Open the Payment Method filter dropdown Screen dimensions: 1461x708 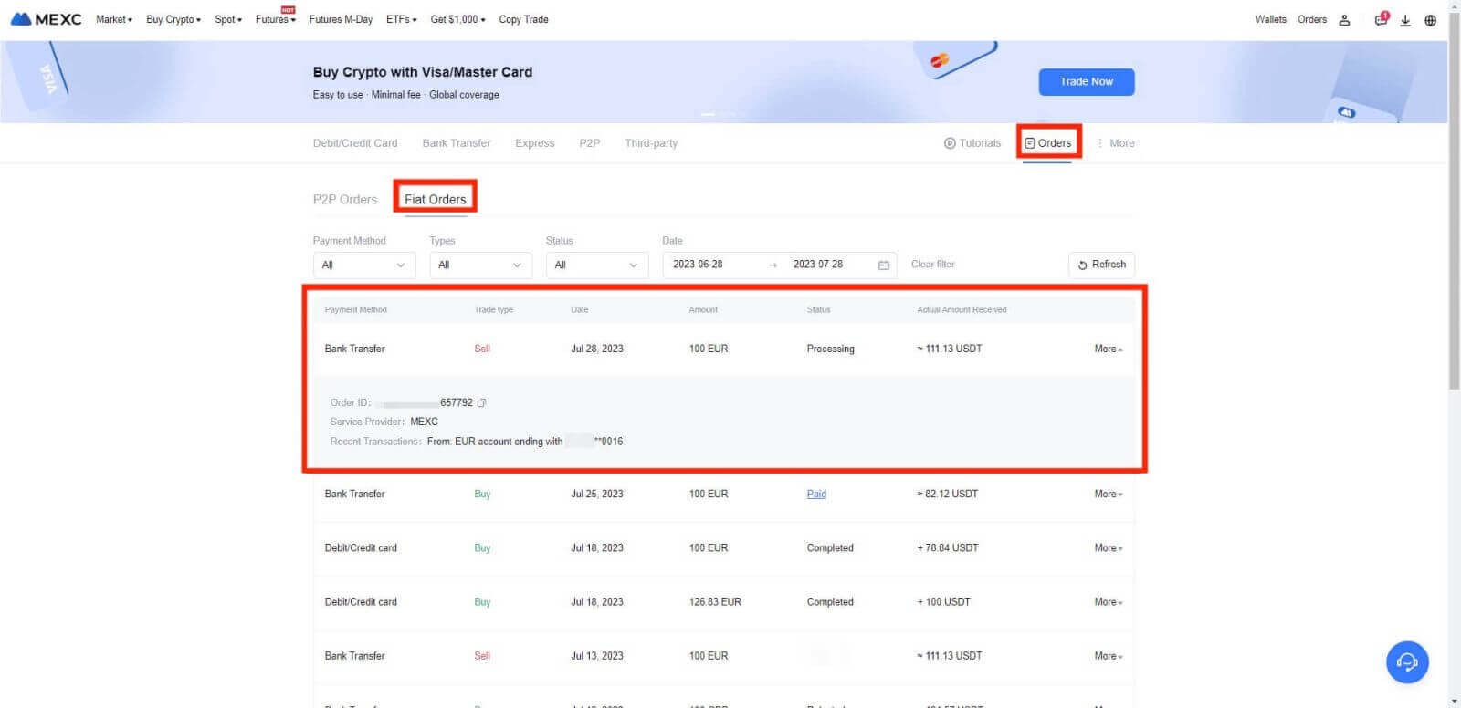pyautogui.click(x=363, y=265)
